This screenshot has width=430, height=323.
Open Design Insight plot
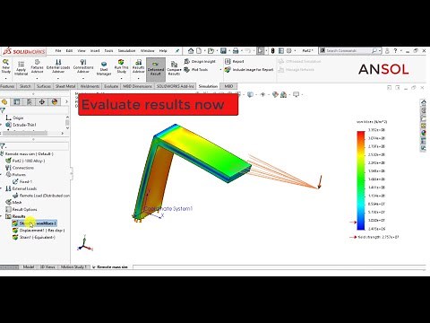200,61
